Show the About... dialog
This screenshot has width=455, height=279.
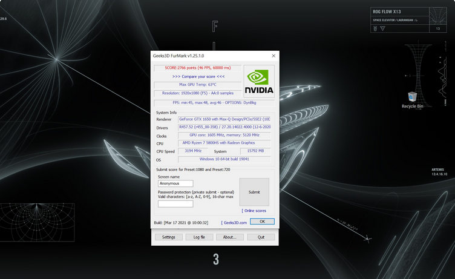coord(230,237)
